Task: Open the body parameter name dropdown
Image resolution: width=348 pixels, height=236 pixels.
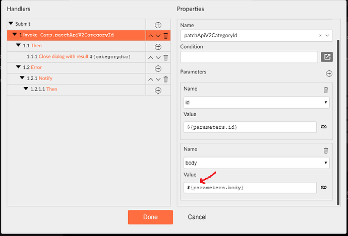Action: (256, 163)
